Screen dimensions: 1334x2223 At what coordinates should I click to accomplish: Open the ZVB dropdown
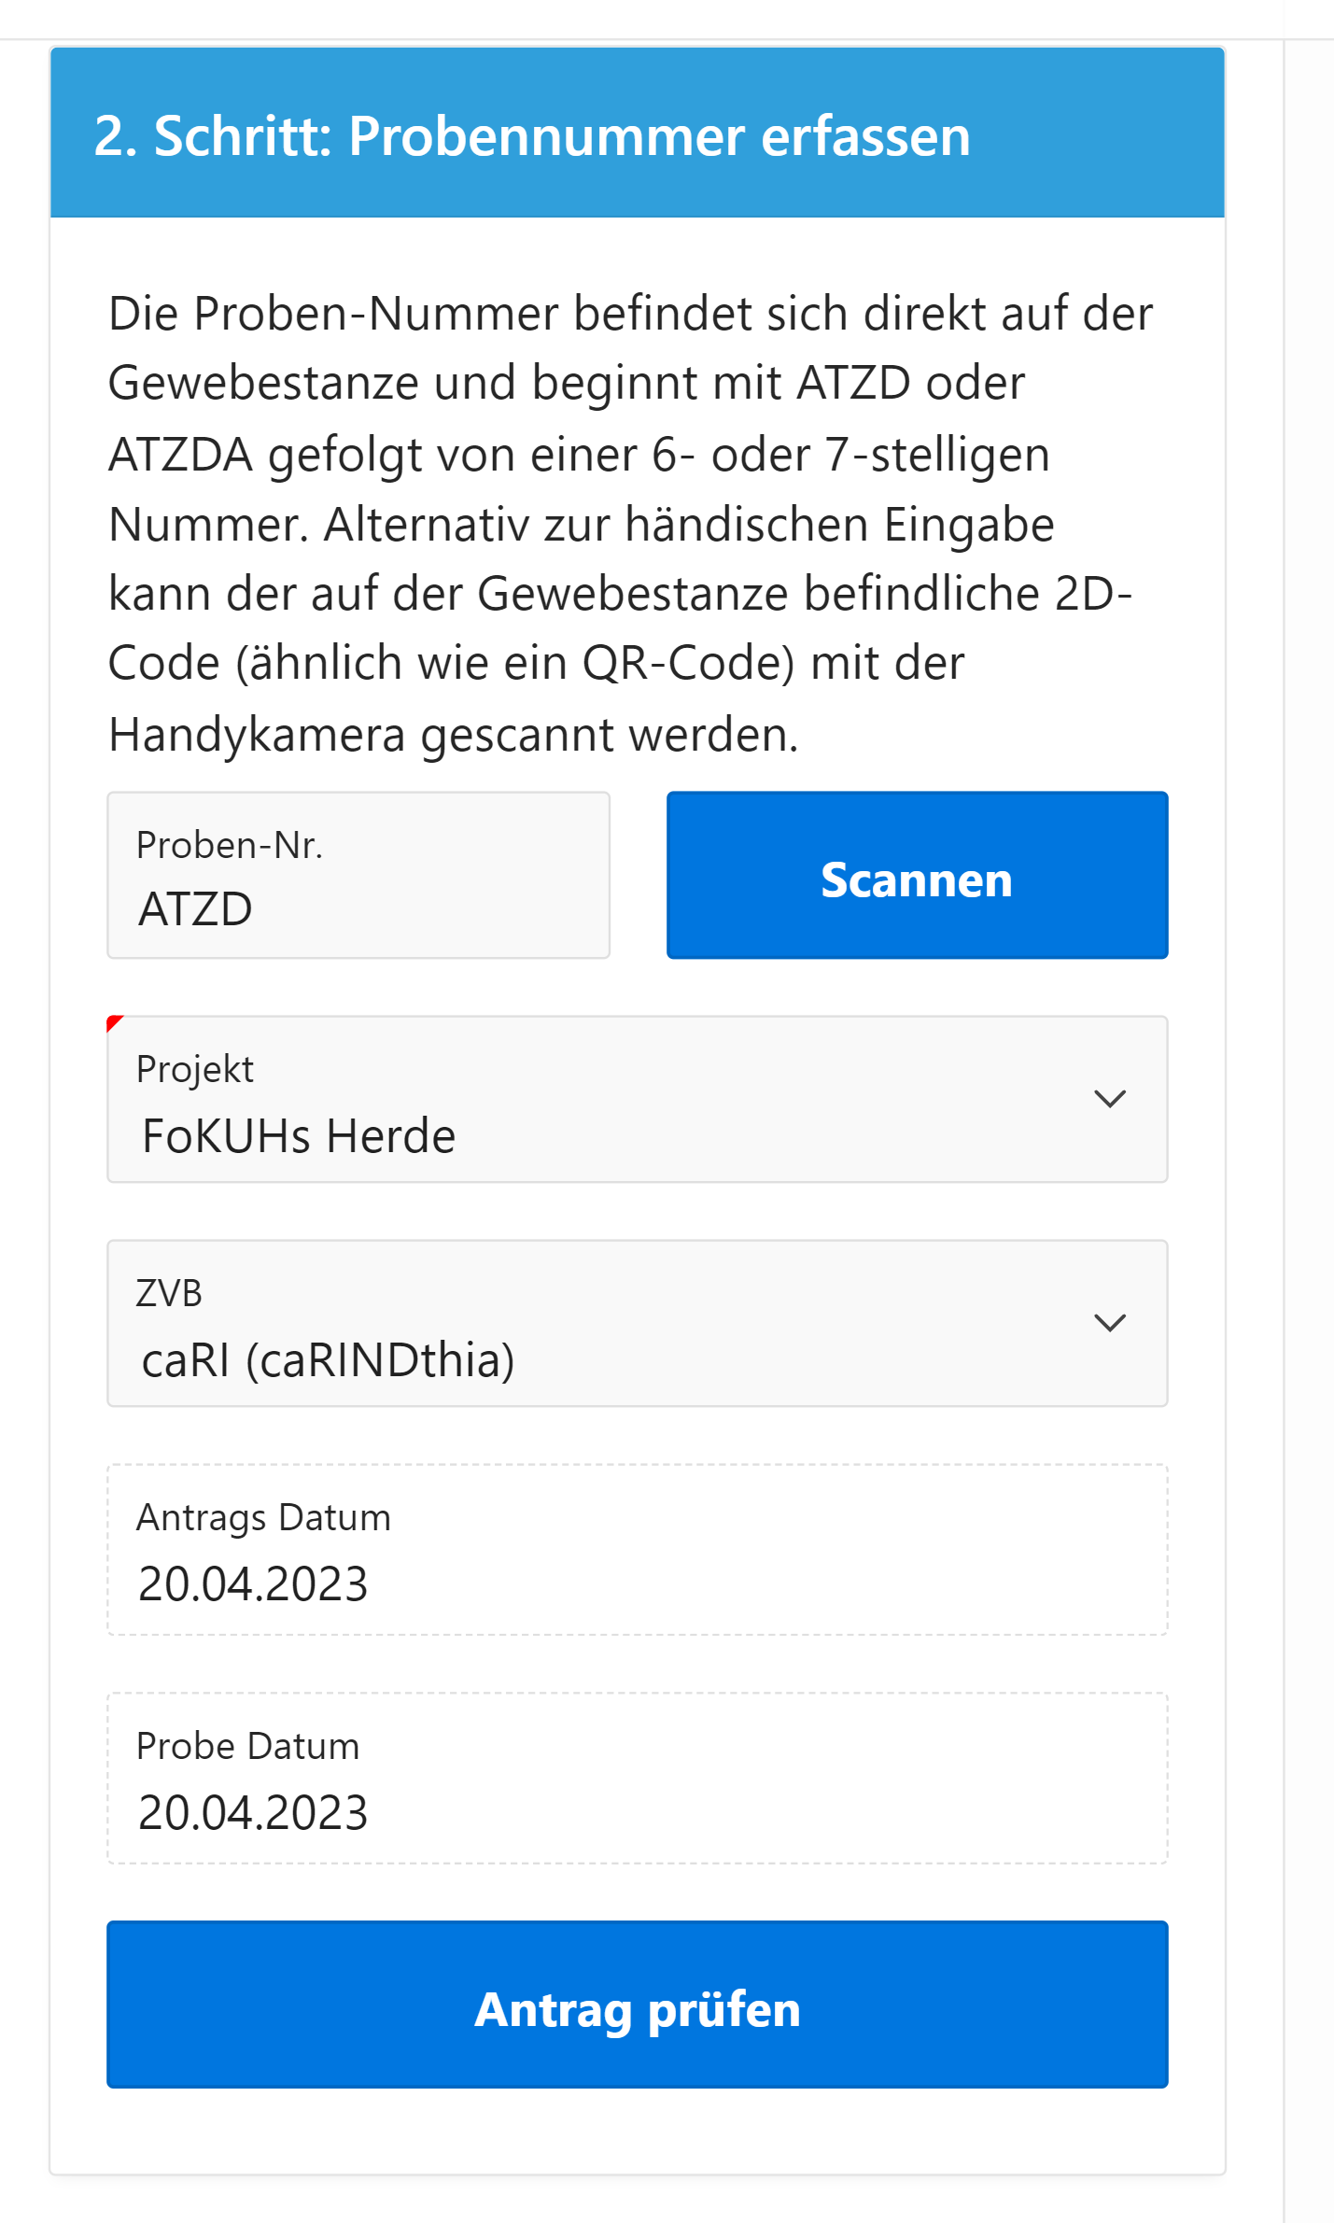pyautogui.click(x=638, y=1323)
